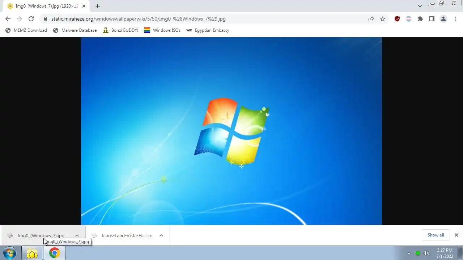Close the Img0_(Windows_7).jpg tab

84,6
